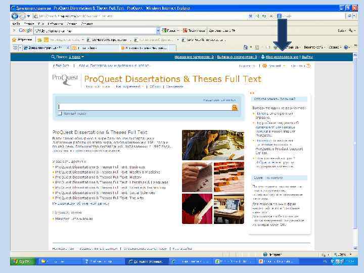Open the address bar history dropdown
The height and width of the screenshot is (273, 364).
(250, 16)
